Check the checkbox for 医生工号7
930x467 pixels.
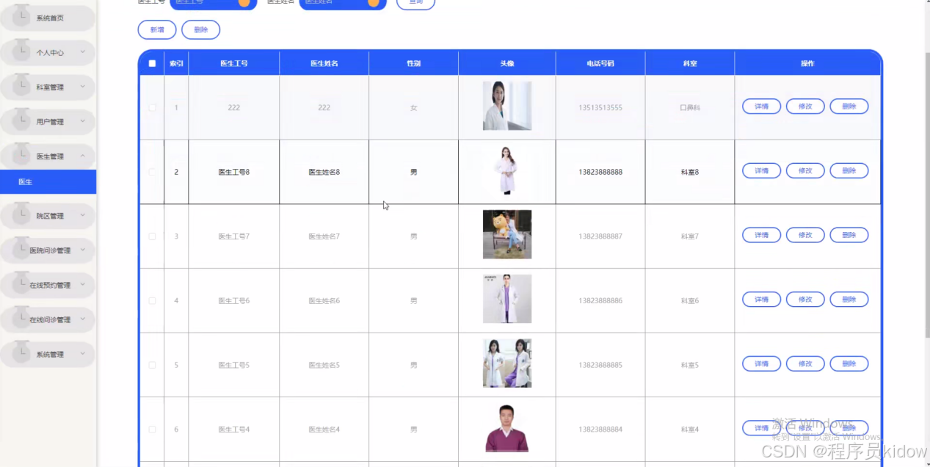point(152,236)
